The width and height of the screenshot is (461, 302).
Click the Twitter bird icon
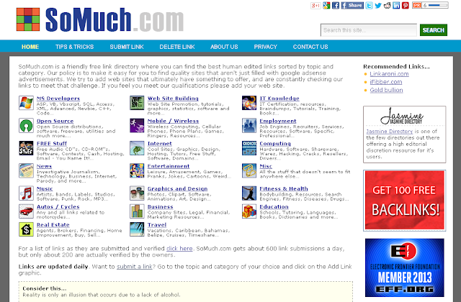point(378,5)
